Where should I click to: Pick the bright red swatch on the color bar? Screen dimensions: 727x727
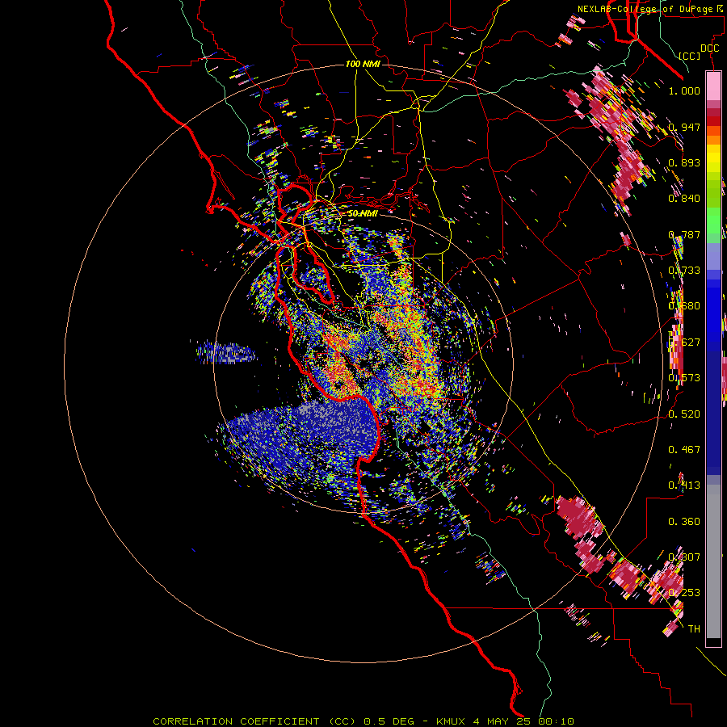point(713,121)
